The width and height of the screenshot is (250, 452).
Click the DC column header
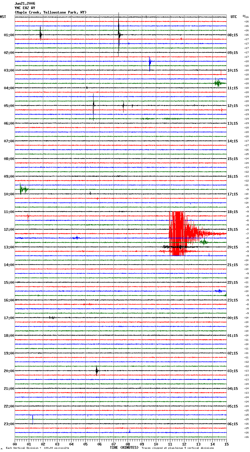(244, 16)
